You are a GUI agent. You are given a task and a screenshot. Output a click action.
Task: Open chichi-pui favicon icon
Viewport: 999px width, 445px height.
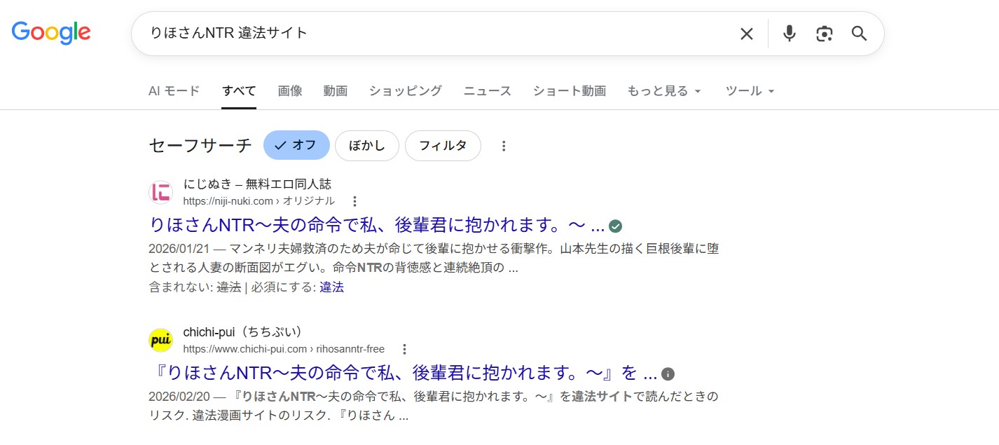[161, 340]
